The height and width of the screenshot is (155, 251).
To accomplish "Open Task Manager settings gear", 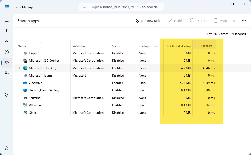I will [7, 148].
